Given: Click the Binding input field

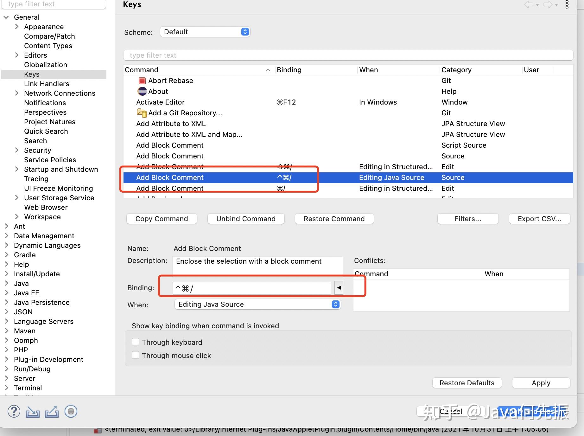Looking at the screenshot, I should [252, 288].
